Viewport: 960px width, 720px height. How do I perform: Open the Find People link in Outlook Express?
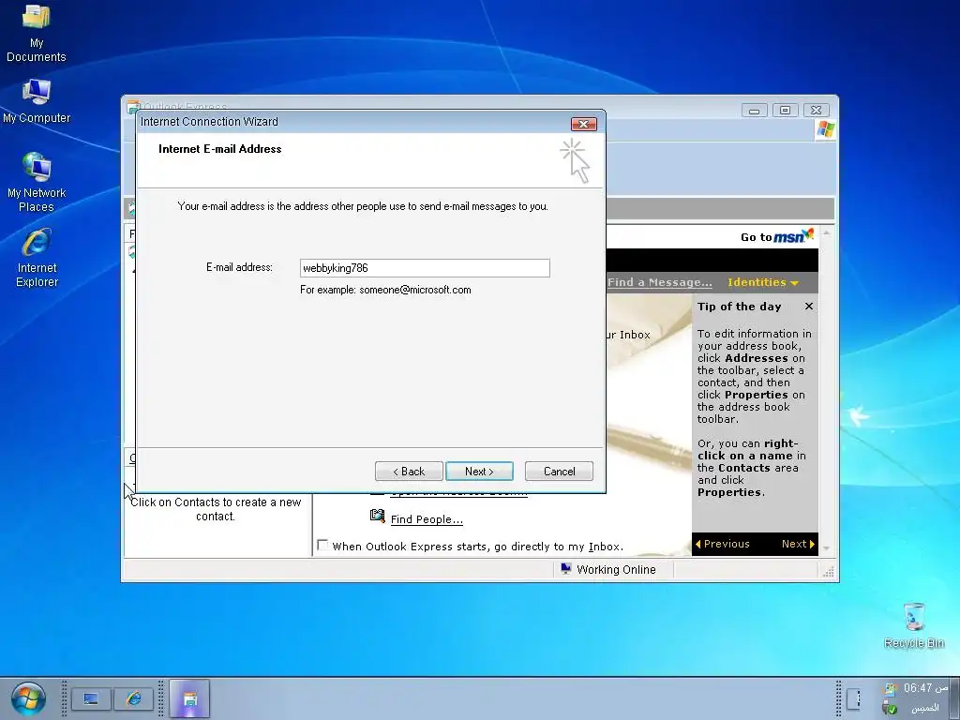pos(427,519)
